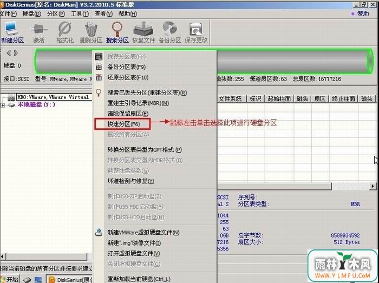Image resolution: width=379 pixels, height=283 pixels.
Task: Click the 512 Bytes sector size value
Action: [347, 242]
